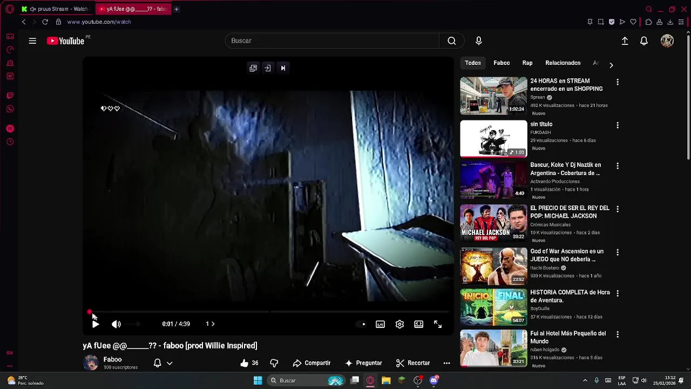Open the account avatar menu
Screen dimensions: 691x389
(x=667, y=41)
